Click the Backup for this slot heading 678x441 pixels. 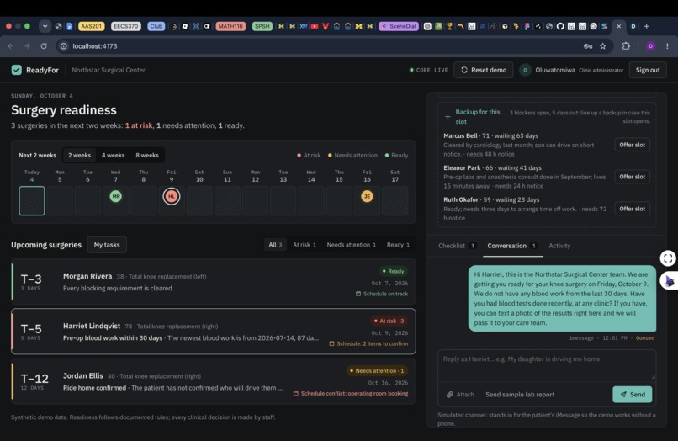(477, 117)
